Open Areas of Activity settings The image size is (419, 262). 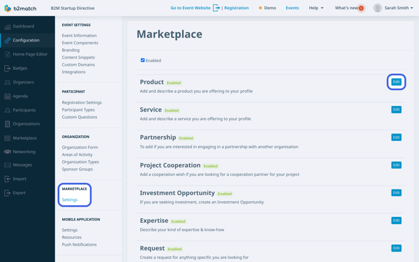click(x=77, y=155)
